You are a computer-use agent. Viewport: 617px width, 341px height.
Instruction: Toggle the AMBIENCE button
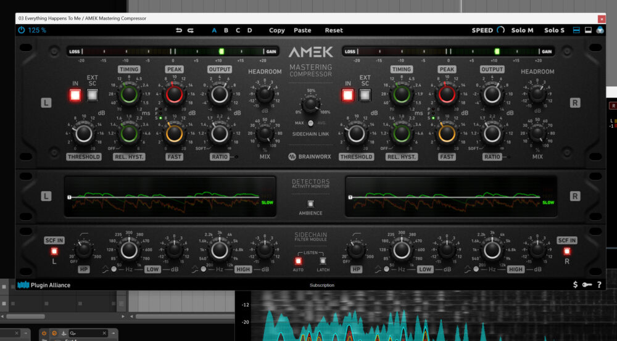click(310, 203)
